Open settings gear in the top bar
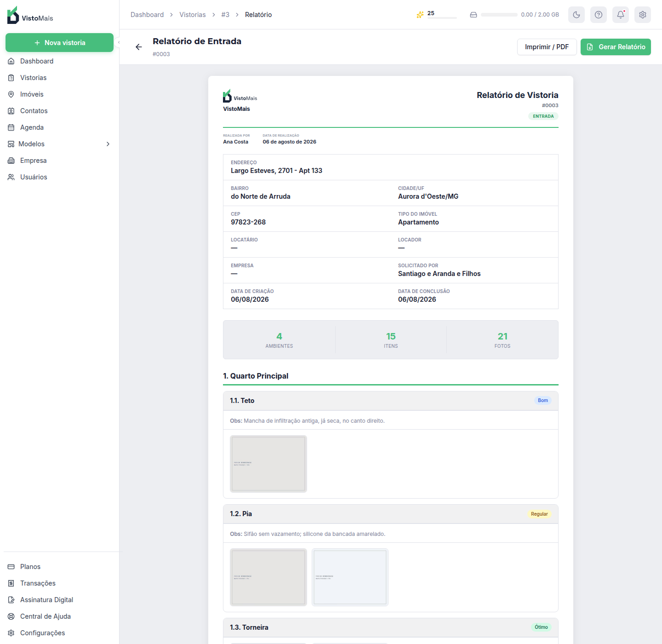The width and height of the screenshot is (662, 644). 643,15
